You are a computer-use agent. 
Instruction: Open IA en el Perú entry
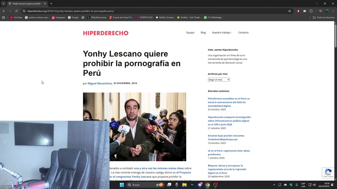(x=229, y=153)
